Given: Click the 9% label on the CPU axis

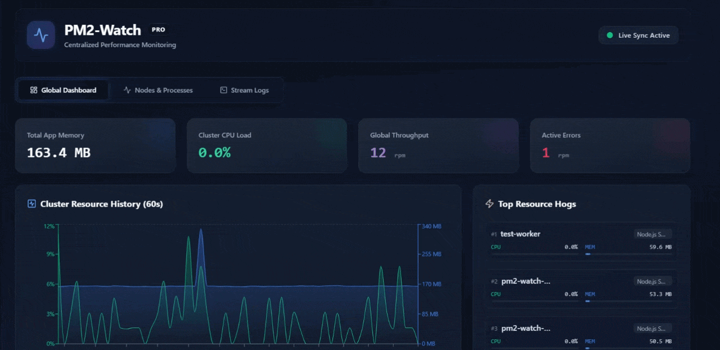Looking at the screenshot, I should (x=51, y=254).
